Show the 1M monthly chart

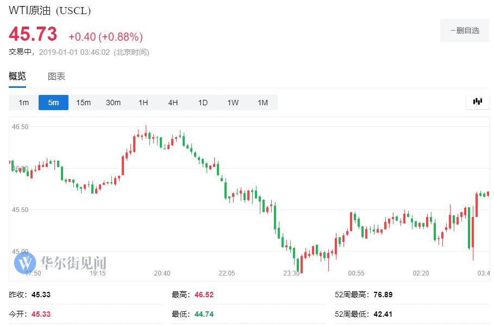click(x=262, y=103)
